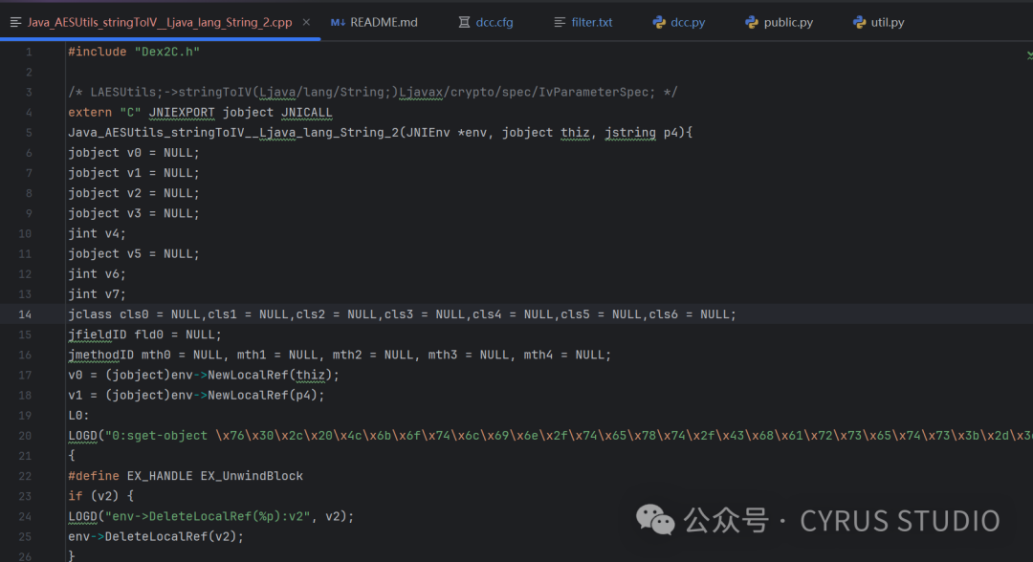Click the 'jobject v1 = NULL;' line
This screenshot has height=562, width=1033.
[x=134, y=173]
